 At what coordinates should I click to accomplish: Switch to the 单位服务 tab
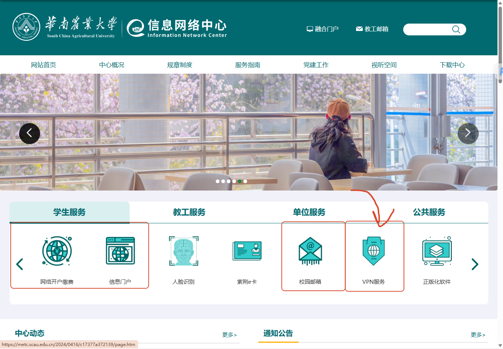309,212
